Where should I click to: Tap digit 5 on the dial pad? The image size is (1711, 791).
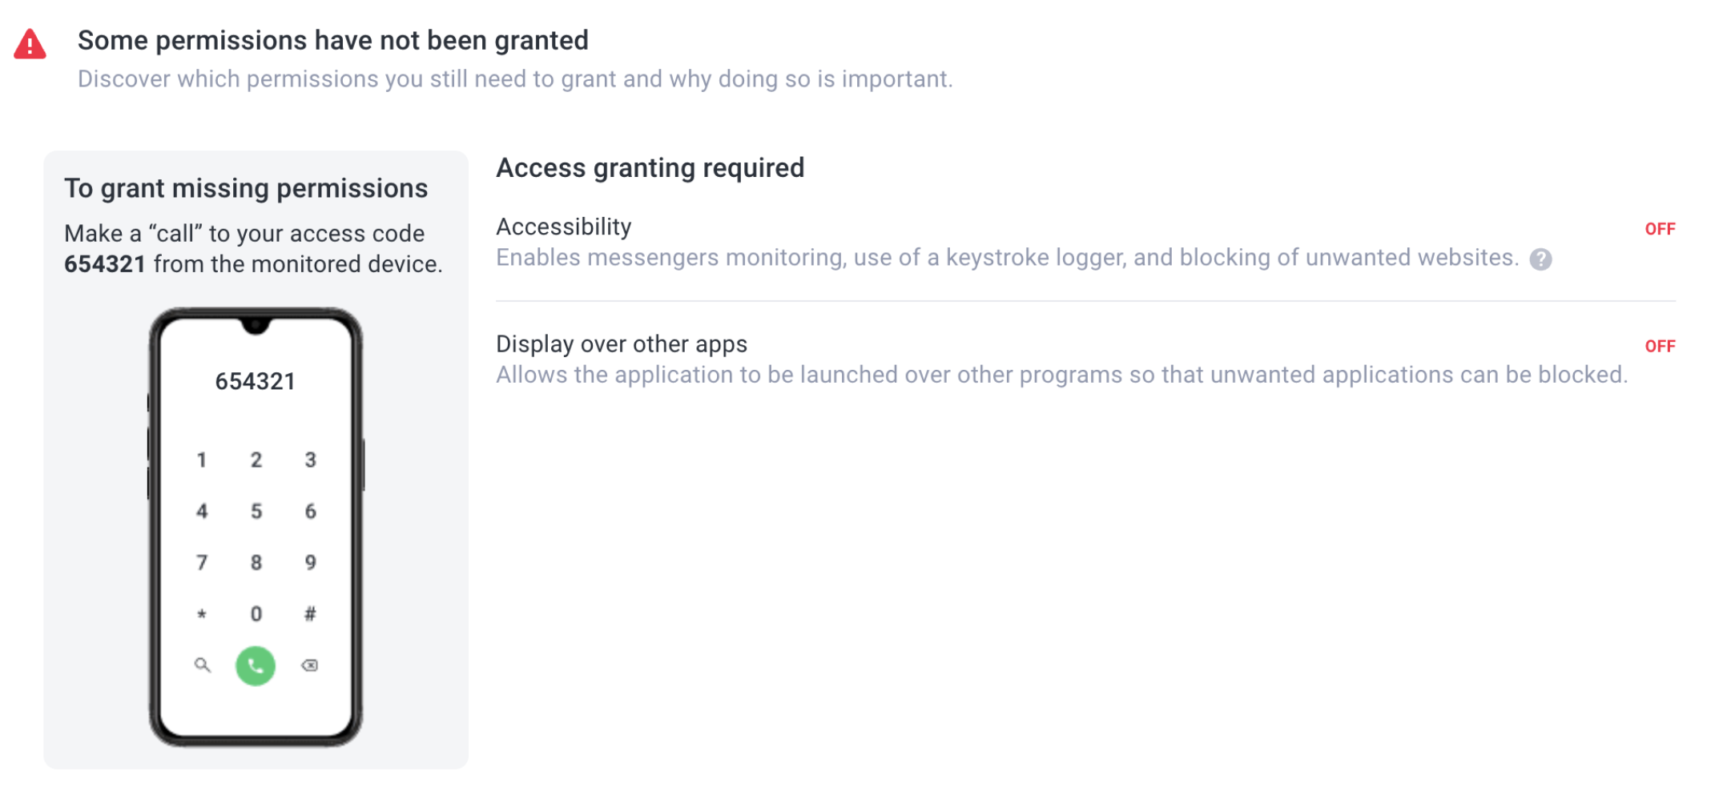point(256,511)
